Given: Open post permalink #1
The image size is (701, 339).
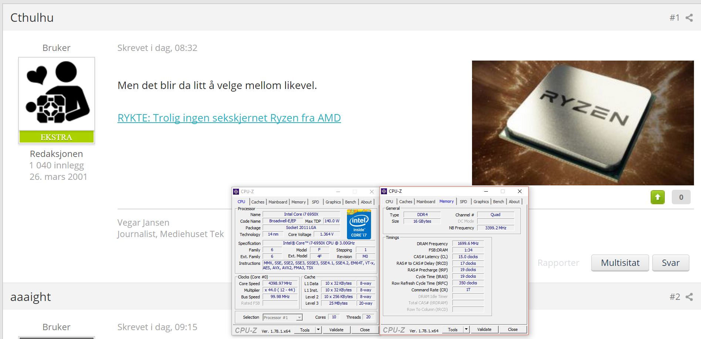Looking at the screenshot, I should point(675,18).
